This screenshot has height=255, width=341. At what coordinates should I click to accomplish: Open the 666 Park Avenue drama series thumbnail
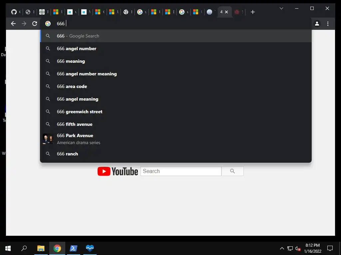pos(48,139)
